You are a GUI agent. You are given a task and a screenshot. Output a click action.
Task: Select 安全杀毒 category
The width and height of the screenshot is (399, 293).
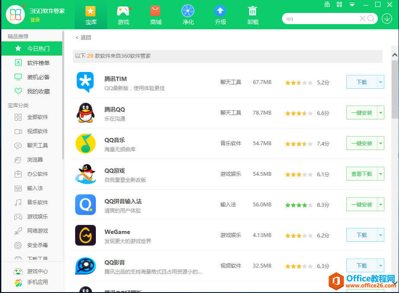(32, 245)
